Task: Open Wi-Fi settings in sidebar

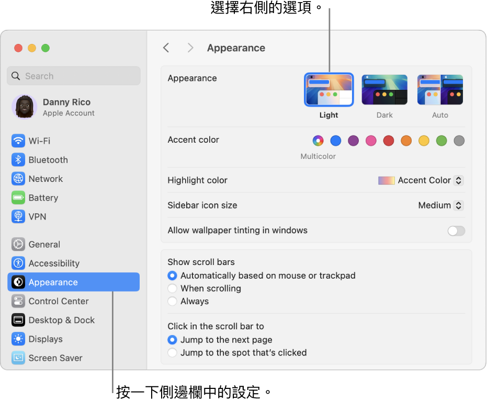Action: click(x=74, y=141)
